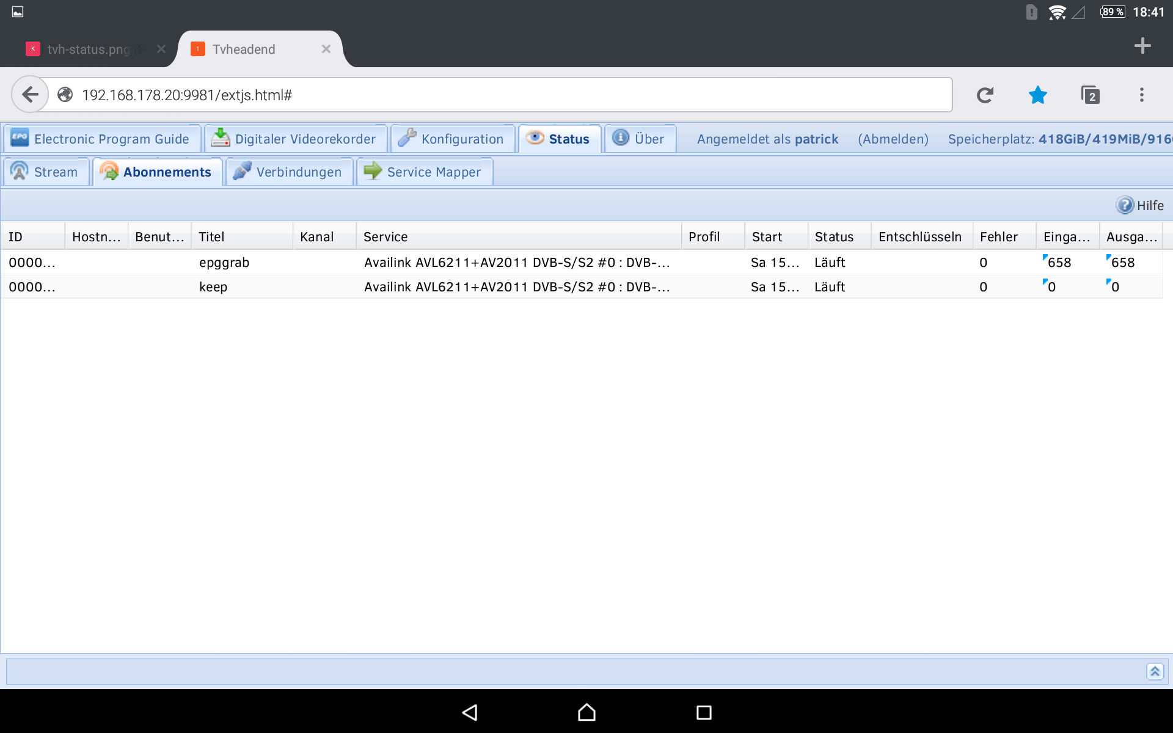This screenshot has width=1173, height=733.
Task: Click the antenna Stream icon
Action: tap(20, 171)
